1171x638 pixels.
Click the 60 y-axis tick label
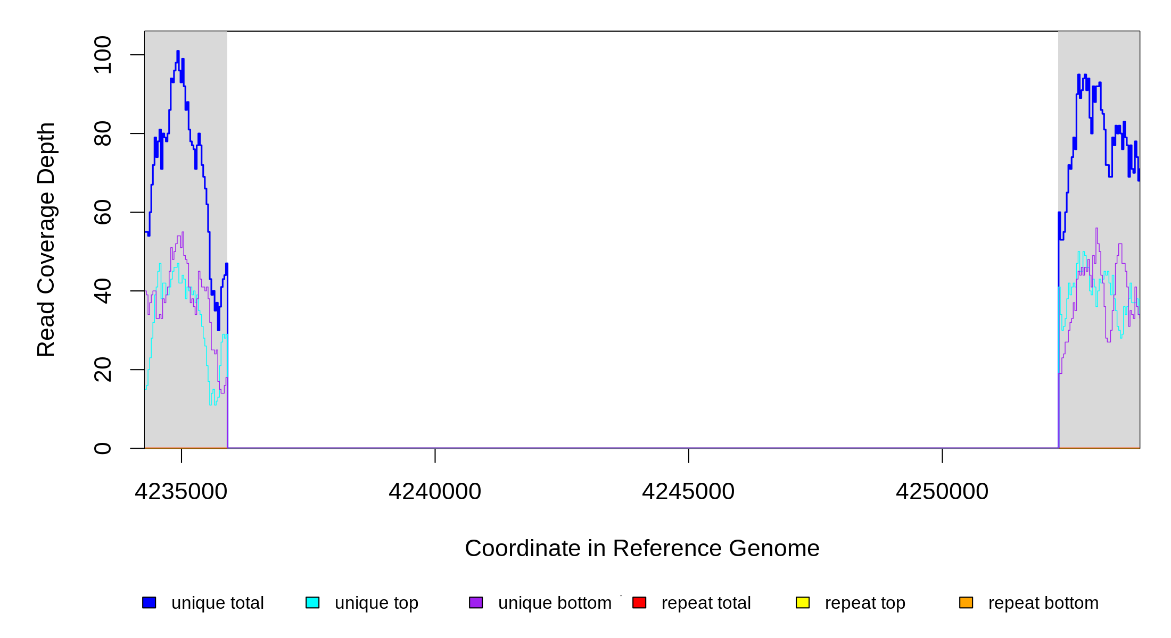point(103,212)
